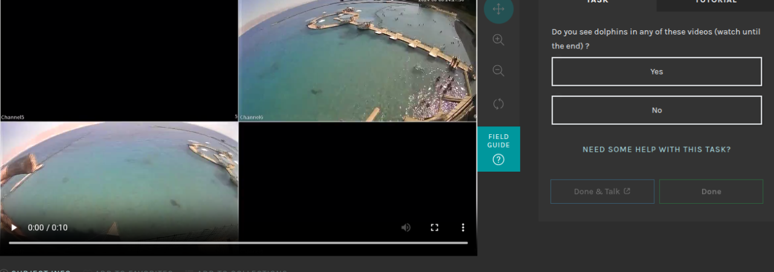Mute the video sound
The height and width of the screenshot is (272, 774).
pos(406,227)
